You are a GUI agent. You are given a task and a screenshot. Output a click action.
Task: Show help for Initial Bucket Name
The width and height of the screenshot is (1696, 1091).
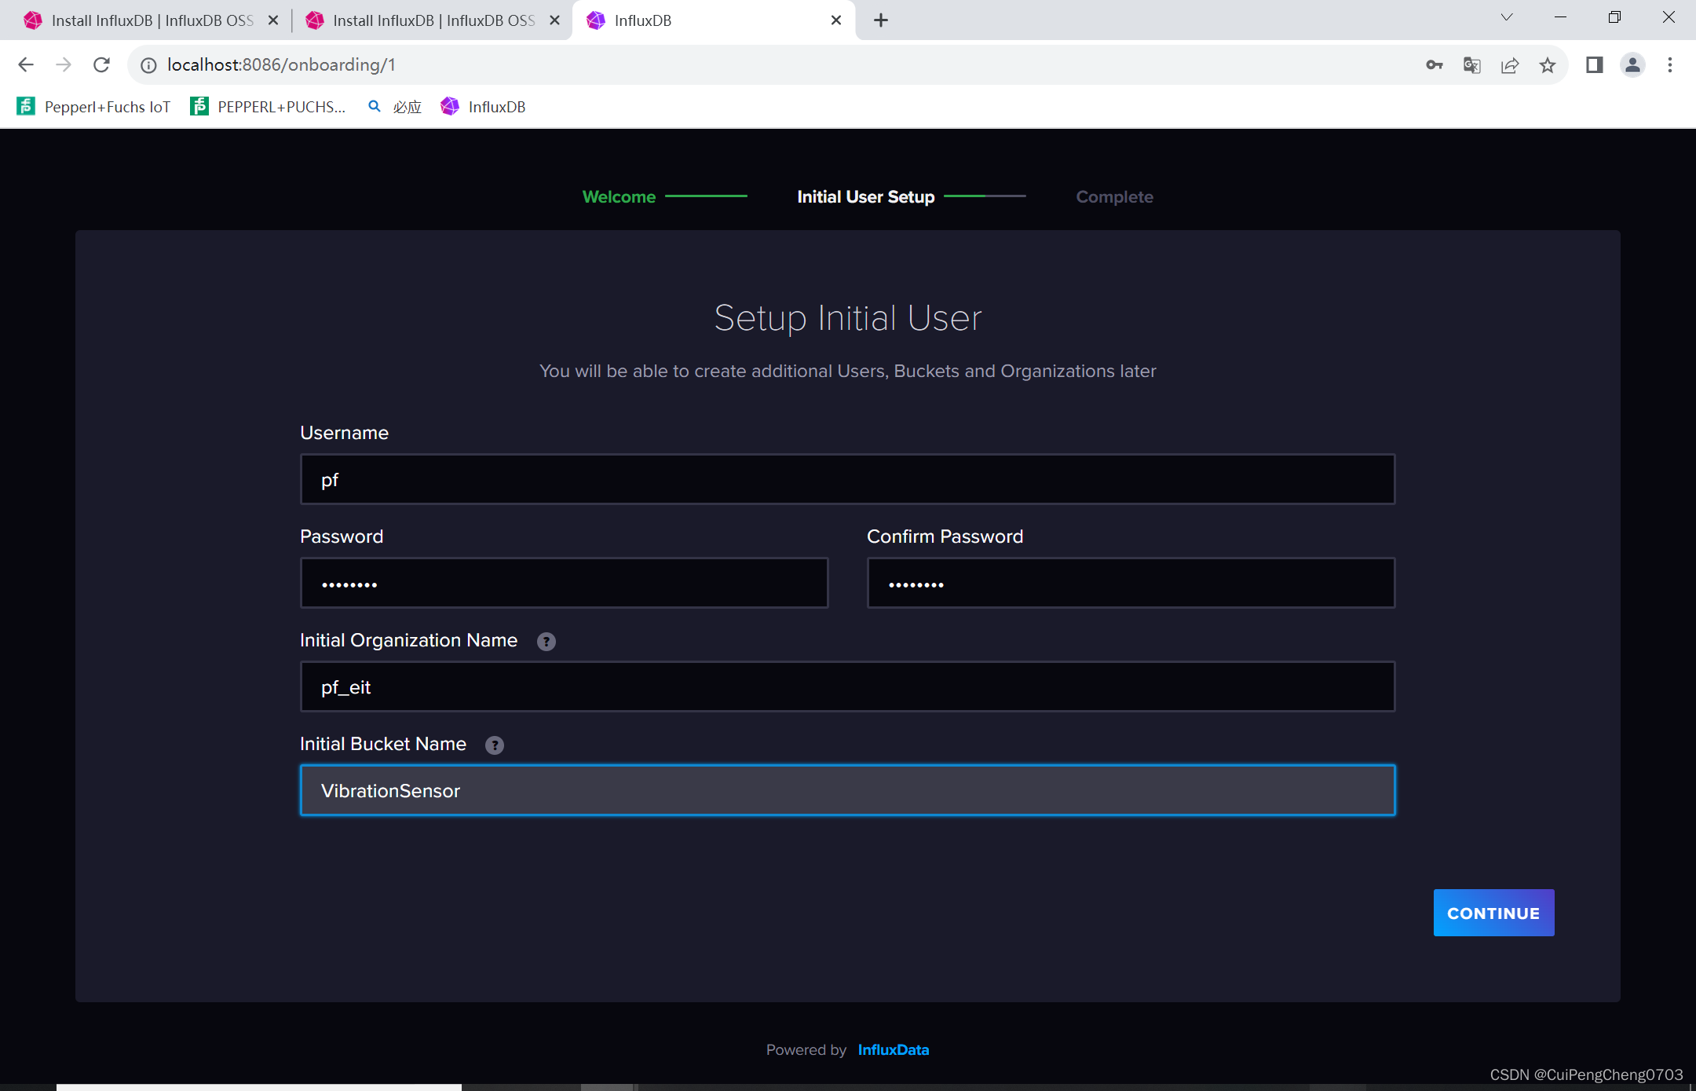point(495,745)
